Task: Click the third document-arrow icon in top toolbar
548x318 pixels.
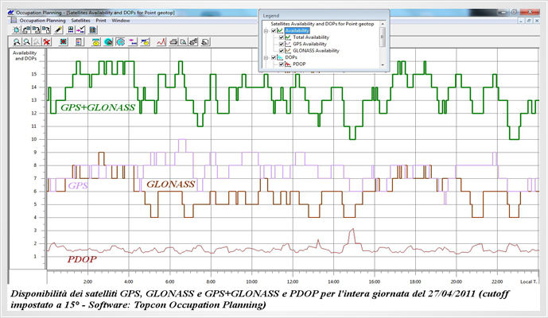Action: click(x=36, y=29)
